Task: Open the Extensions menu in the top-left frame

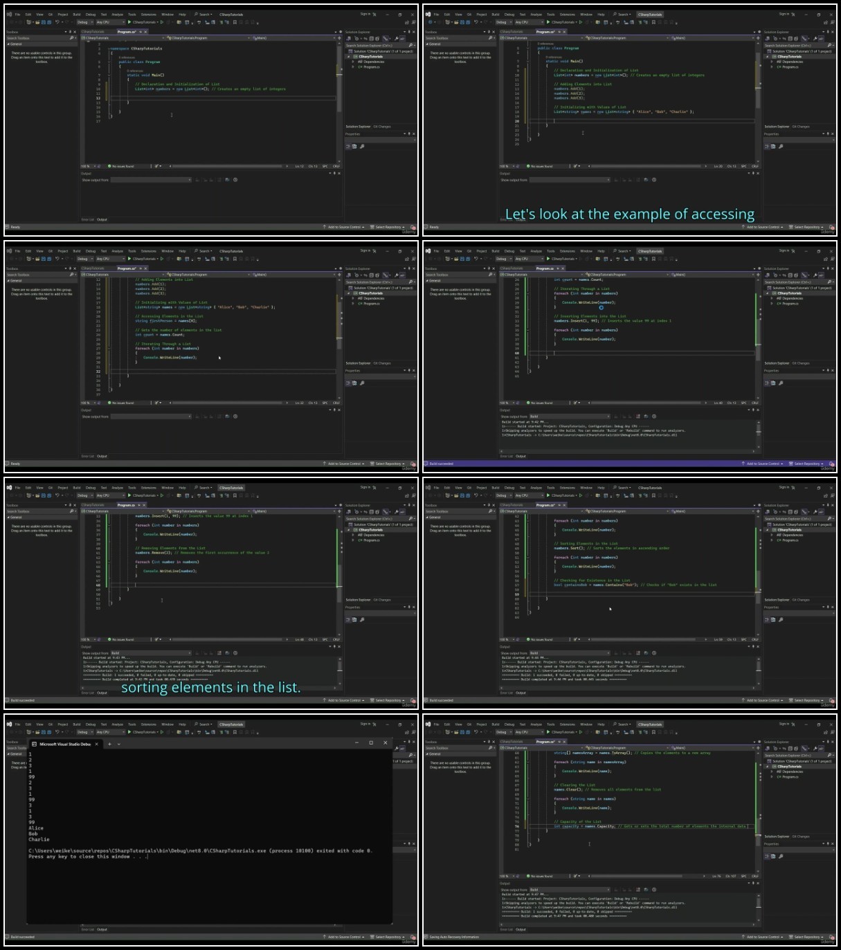Action: (x=149, y=14)
